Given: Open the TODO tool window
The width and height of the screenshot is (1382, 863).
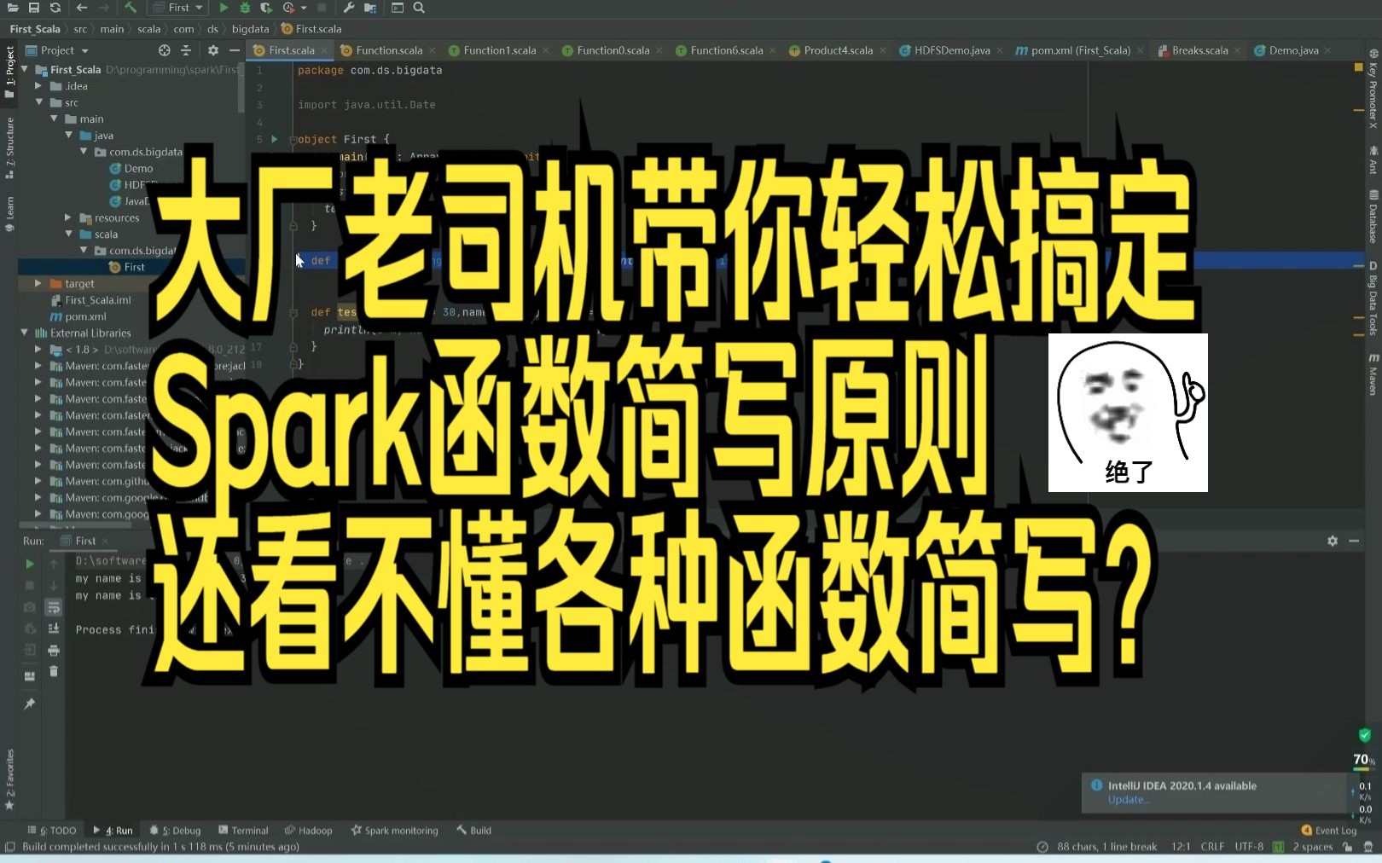Looking at the screenshot, I should (x=52, y=831).
